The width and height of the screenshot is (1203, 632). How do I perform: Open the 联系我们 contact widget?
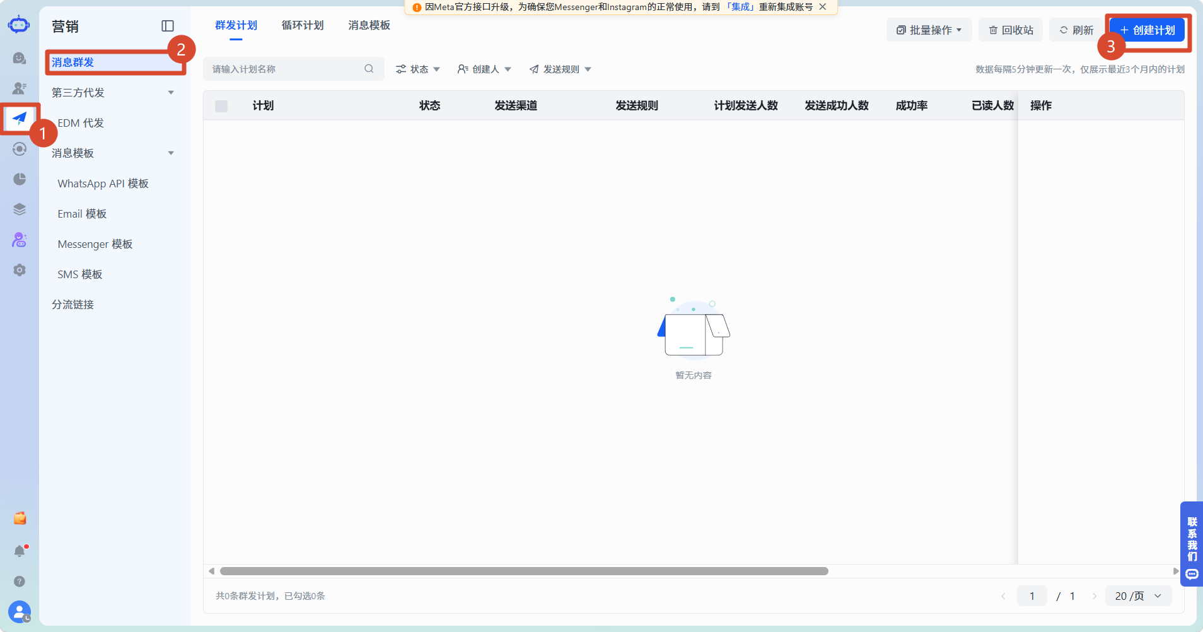pos(1192,544)
